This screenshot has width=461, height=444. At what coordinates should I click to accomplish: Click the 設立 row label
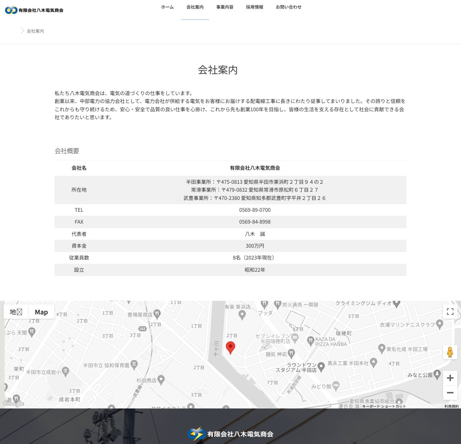(79, 270)
